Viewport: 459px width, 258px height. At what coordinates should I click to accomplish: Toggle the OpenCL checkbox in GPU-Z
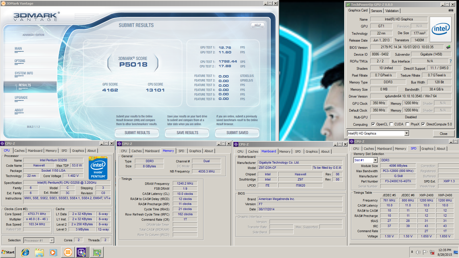[x=373, y=124]
